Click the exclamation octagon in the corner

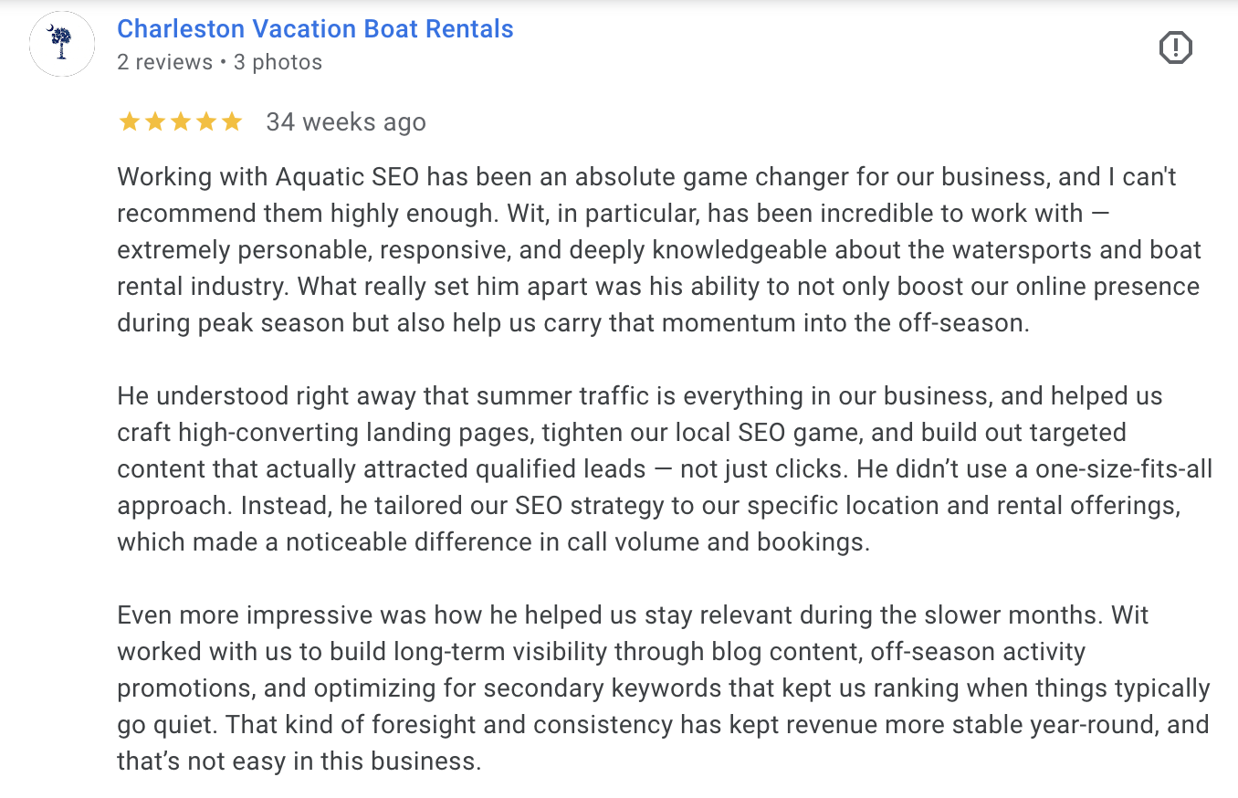[x=1176, y=47]
